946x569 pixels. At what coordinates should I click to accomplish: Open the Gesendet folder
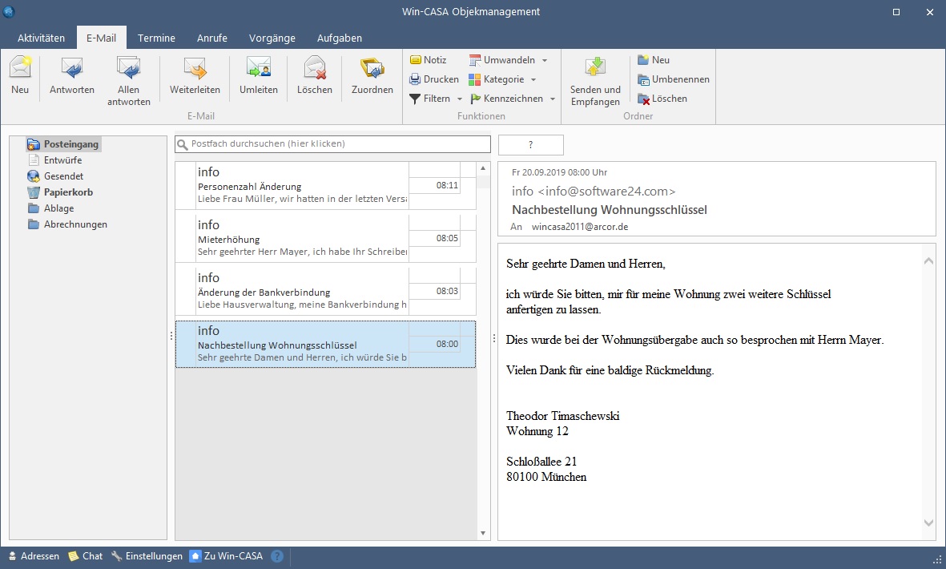point(55,176)
